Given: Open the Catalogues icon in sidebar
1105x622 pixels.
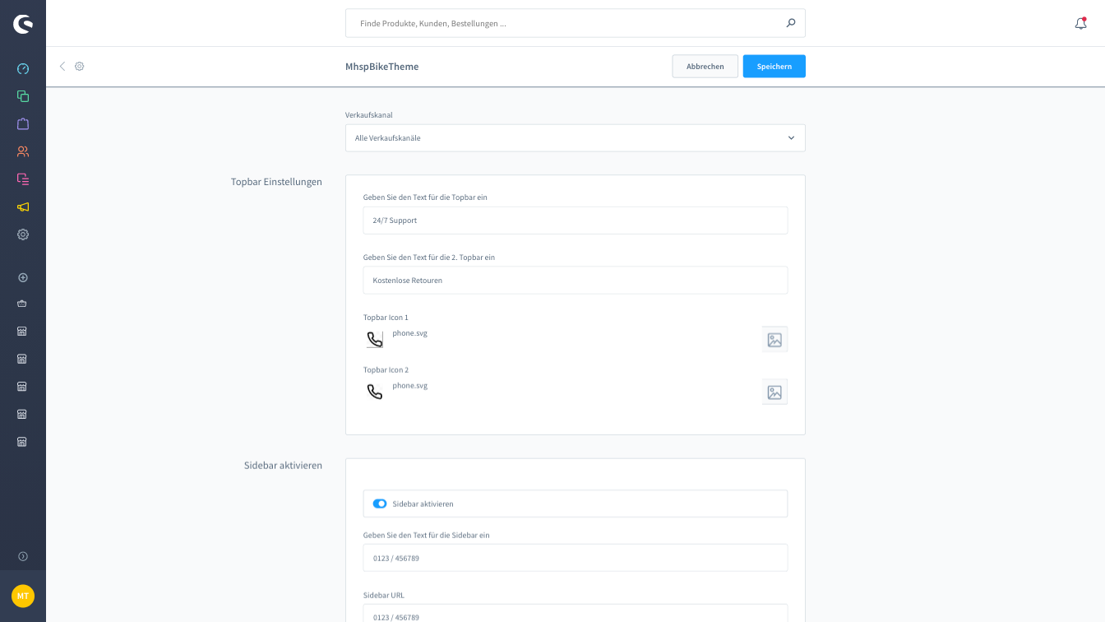Looking at the screenshot, I should [x=23, y=96].
